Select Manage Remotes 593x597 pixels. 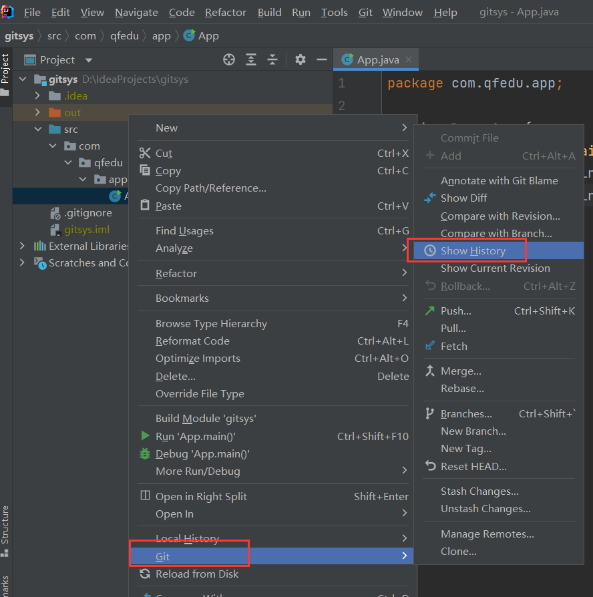point(499,534)
